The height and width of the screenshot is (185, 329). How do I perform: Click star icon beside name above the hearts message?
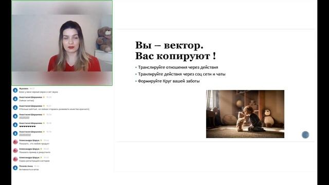click(44, 123)
